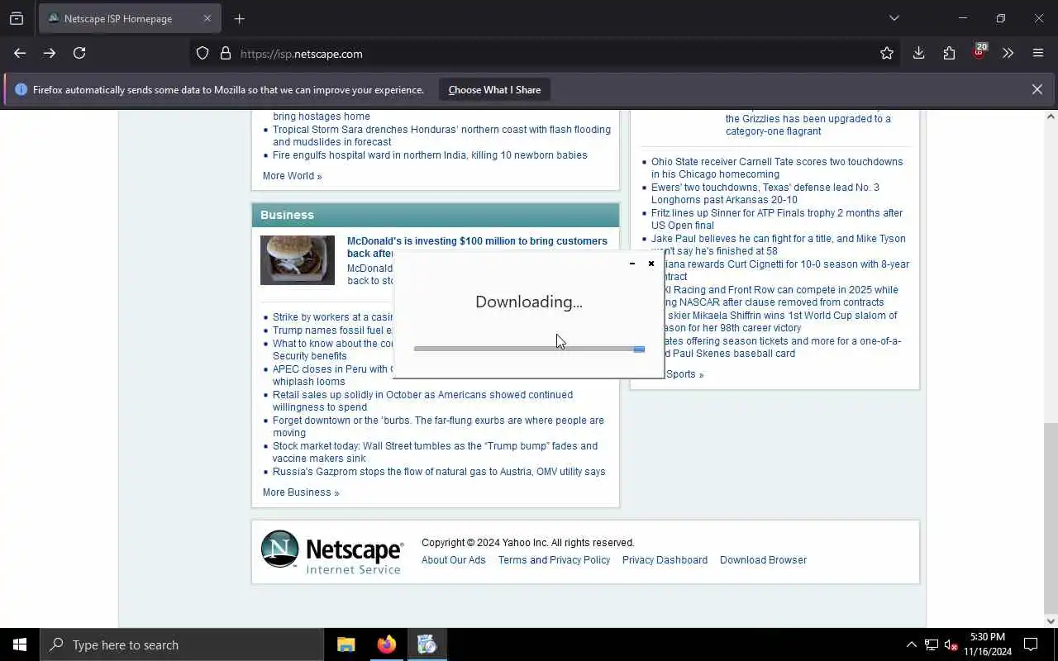Image resolution: width=1058 pixels, height=661 pixels.
Task: Open the Windows notification center
Action: click(1031, 644)
